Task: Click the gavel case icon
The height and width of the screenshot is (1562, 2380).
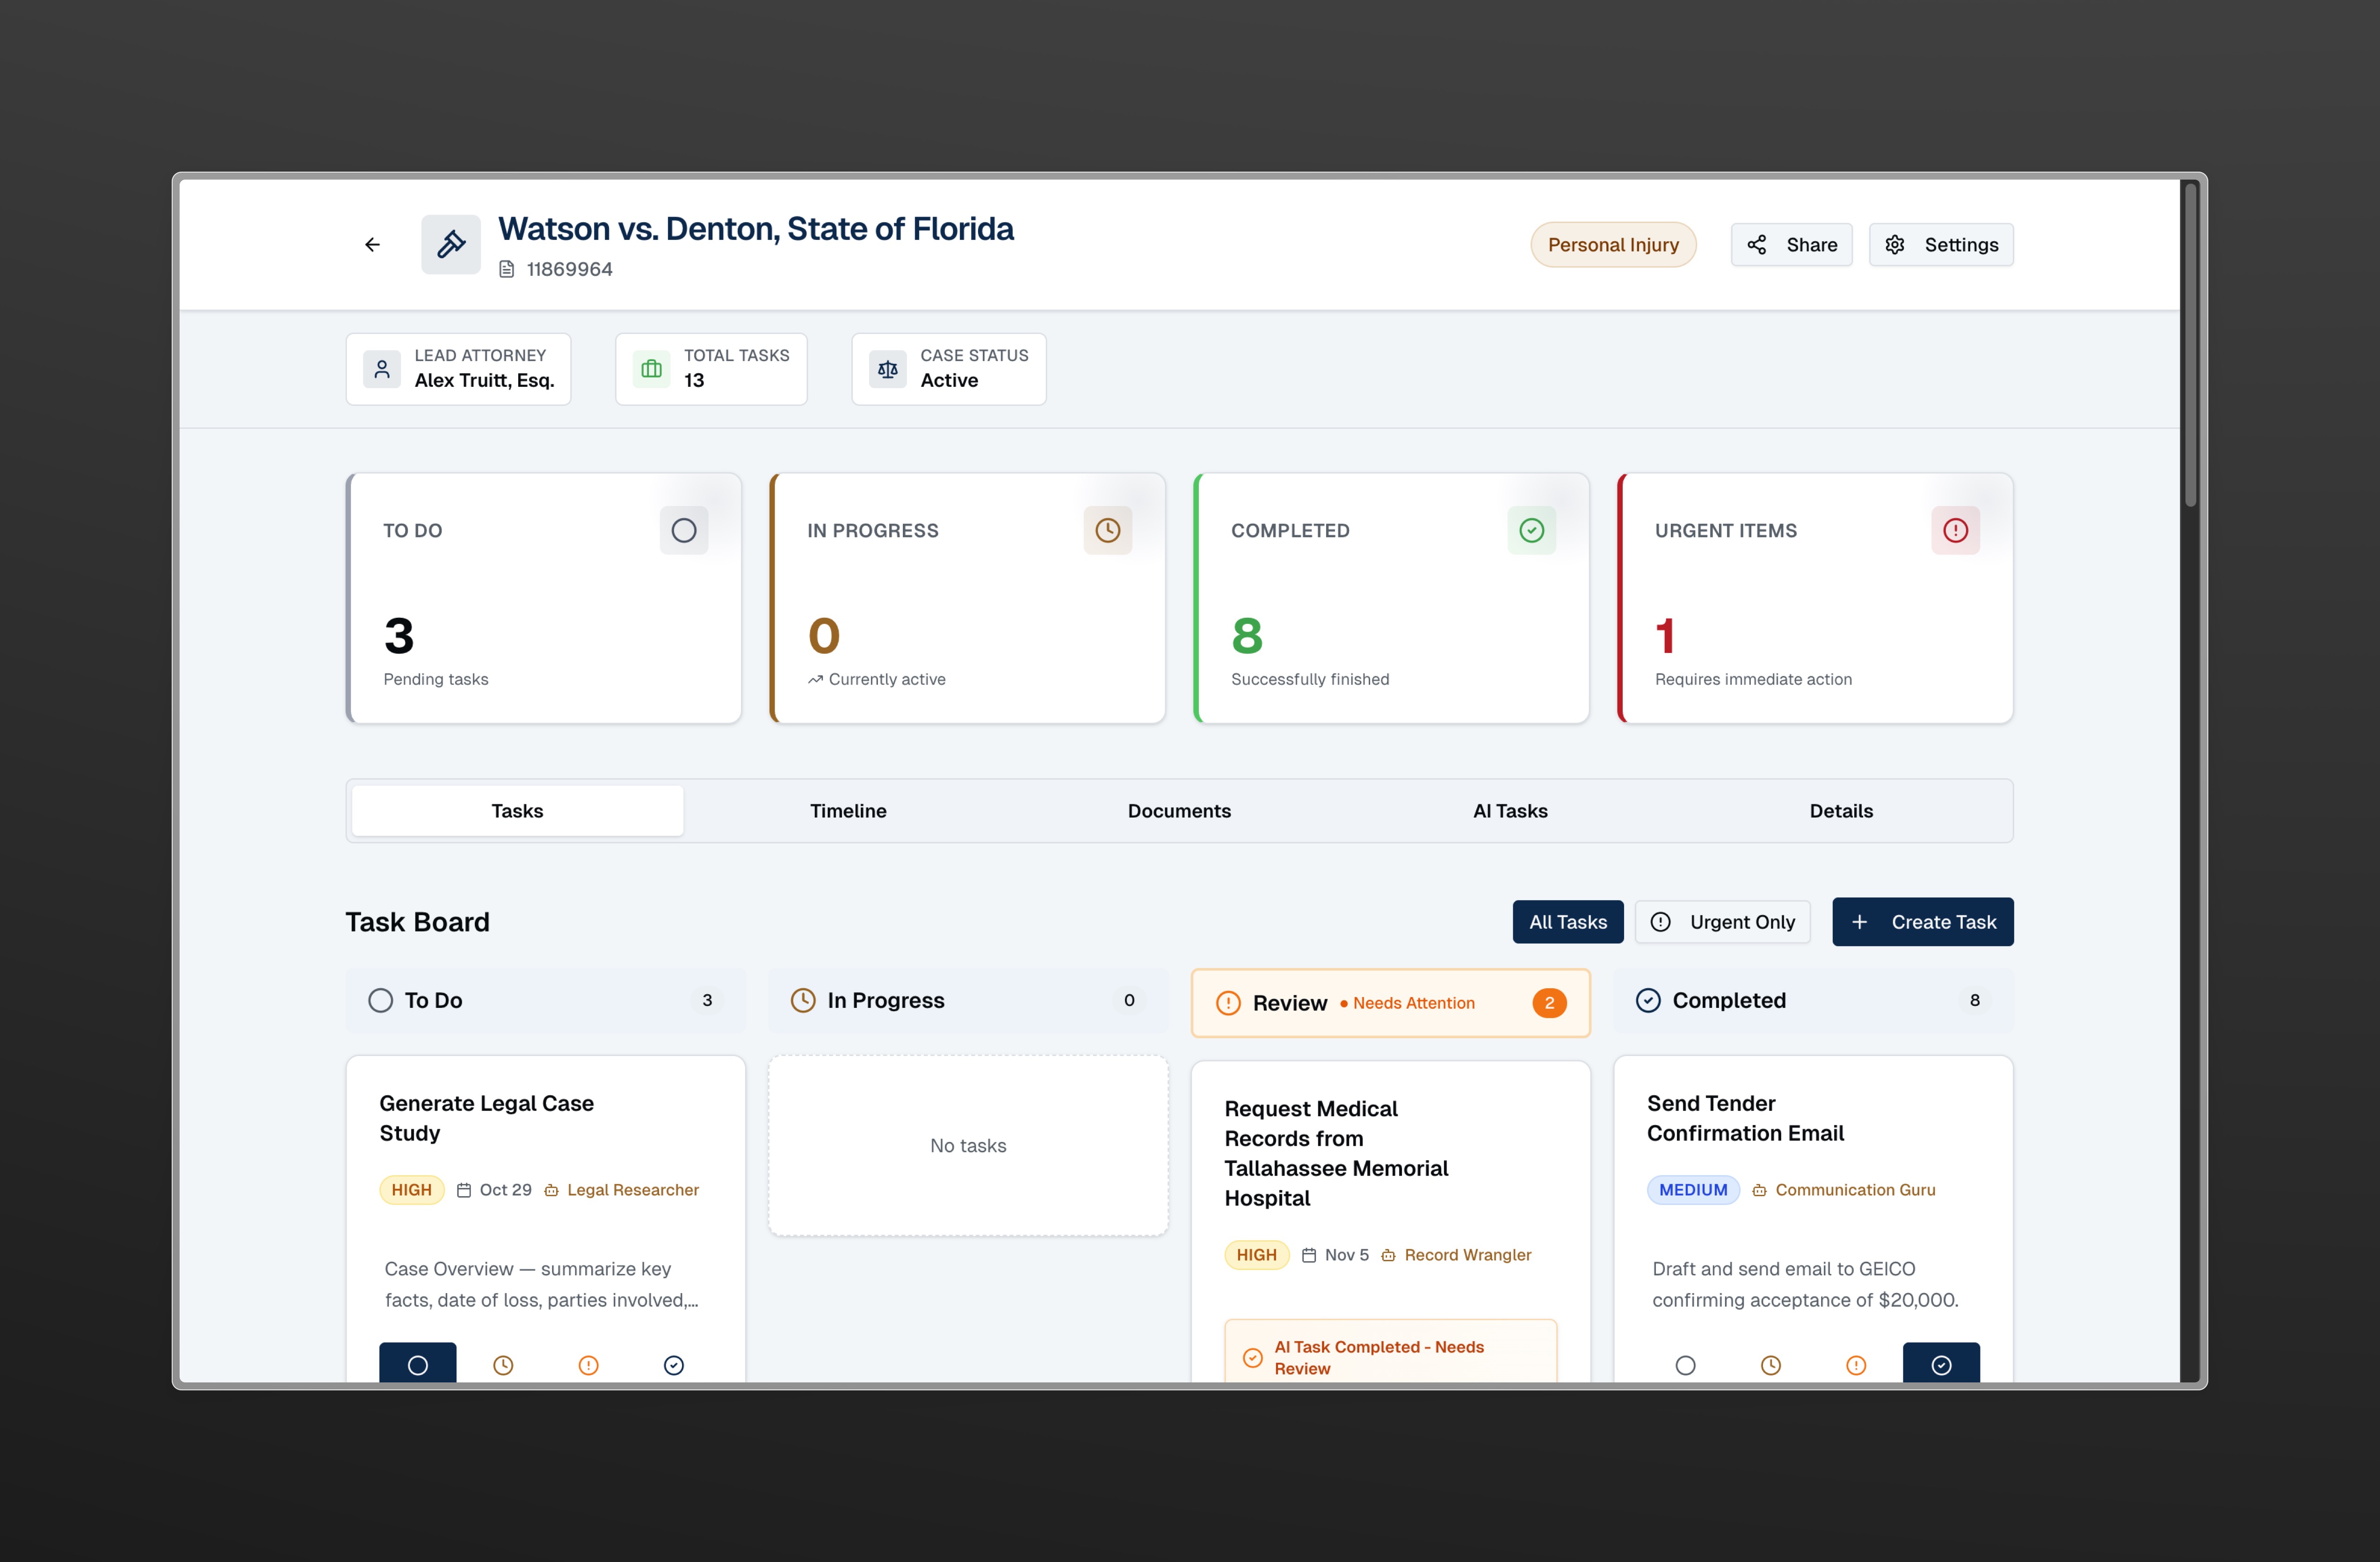Action: click(x=451, y=244)
